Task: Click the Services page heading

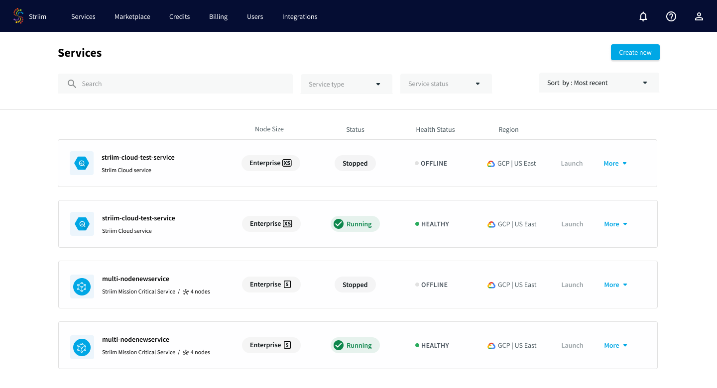Action: coord(80,53)
